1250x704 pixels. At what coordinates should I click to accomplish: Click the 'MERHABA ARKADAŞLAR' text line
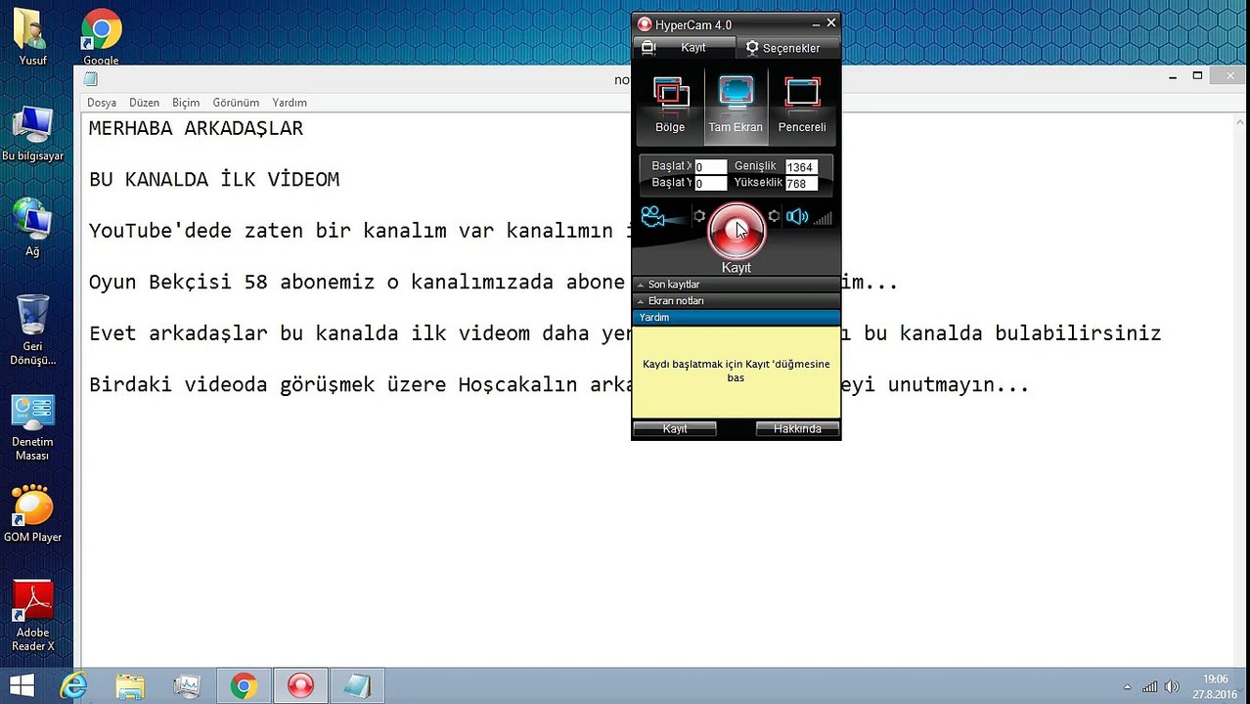196,128
